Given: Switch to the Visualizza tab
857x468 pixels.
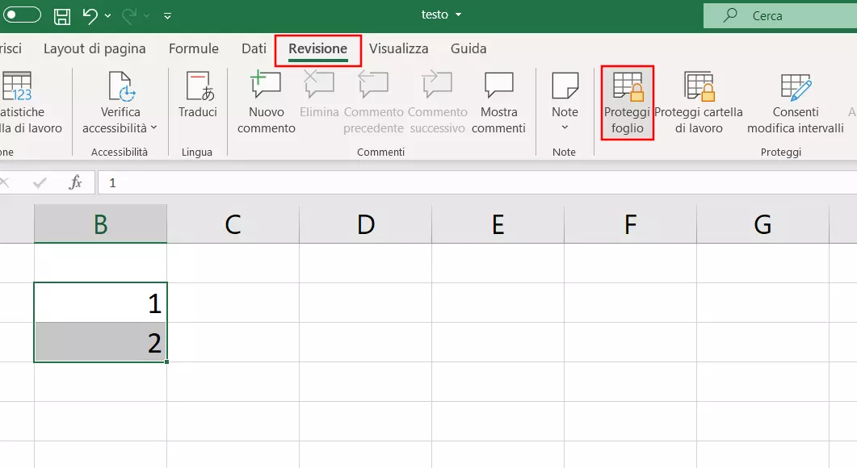Looking at the screenshot, I should point(398,48).
